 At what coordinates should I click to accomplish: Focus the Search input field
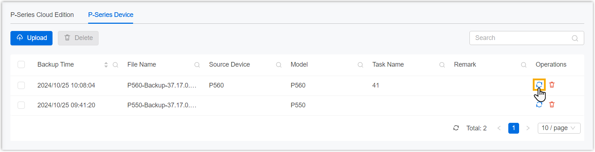point(522,38)
